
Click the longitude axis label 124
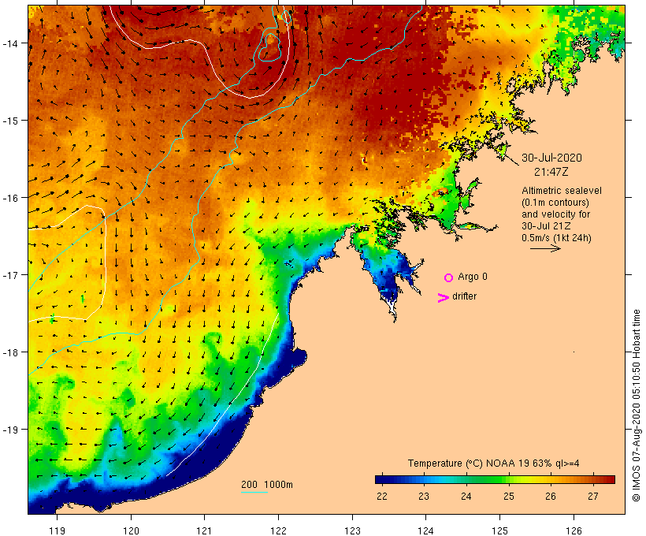pyautogui.click(x=425, y=530)
